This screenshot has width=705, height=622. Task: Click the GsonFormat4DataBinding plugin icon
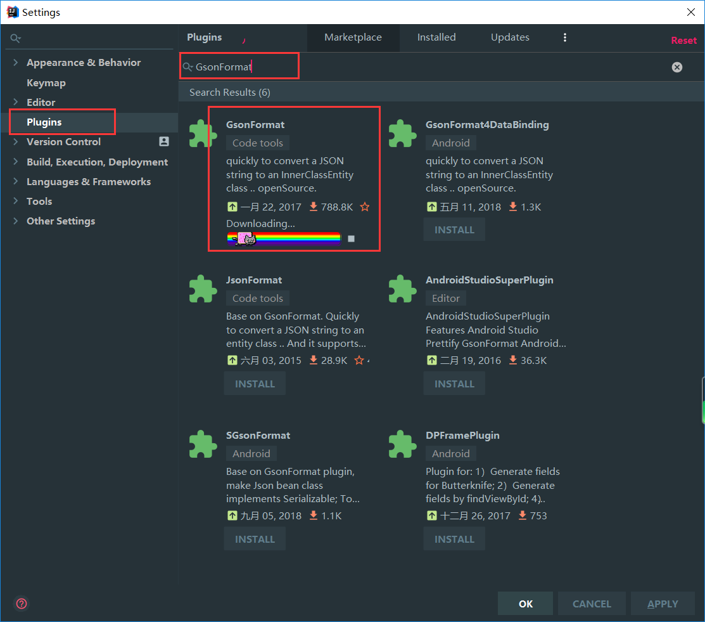point(402,134)
